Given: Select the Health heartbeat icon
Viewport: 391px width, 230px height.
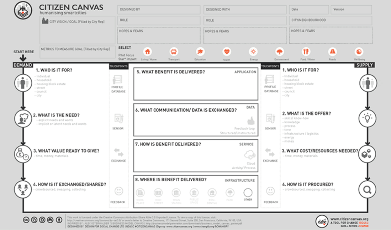Looking at the screenshot, I should [227, 52].
